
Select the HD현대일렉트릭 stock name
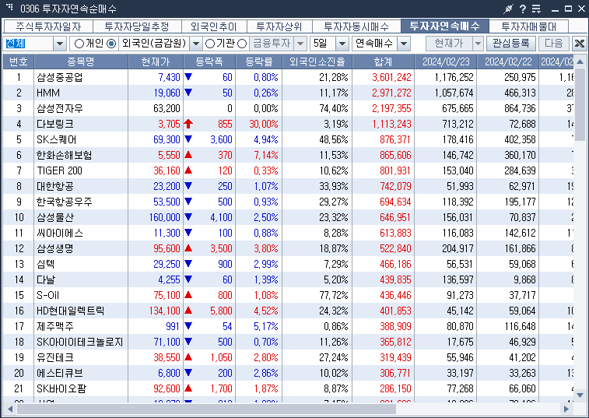coord(70,311)
